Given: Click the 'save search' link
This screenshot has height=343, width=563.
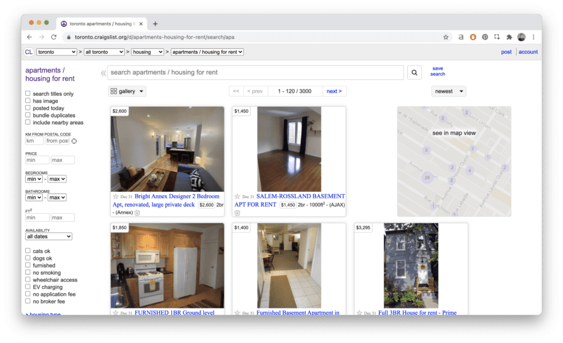Looking at the screenshot, I should point(438,71).
